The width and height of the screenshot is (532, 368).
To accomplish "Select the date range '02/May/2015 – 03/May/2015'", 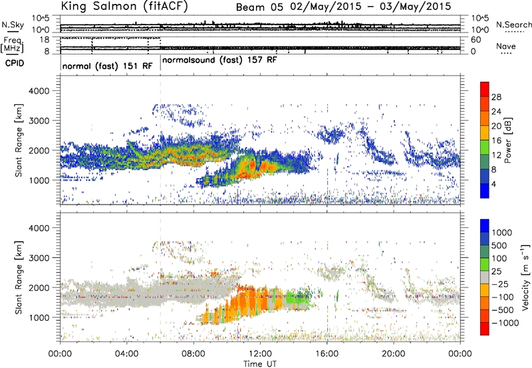I will (371, 7).
